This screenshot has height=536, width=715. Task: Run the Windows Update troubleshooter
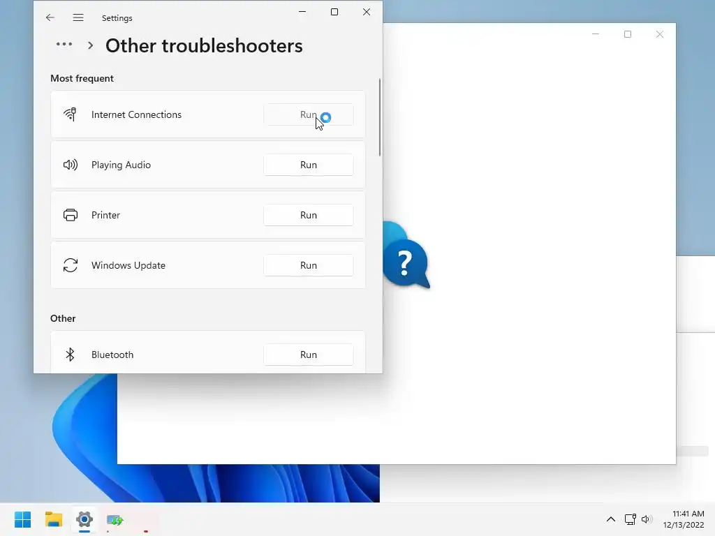tap(308, 265)
